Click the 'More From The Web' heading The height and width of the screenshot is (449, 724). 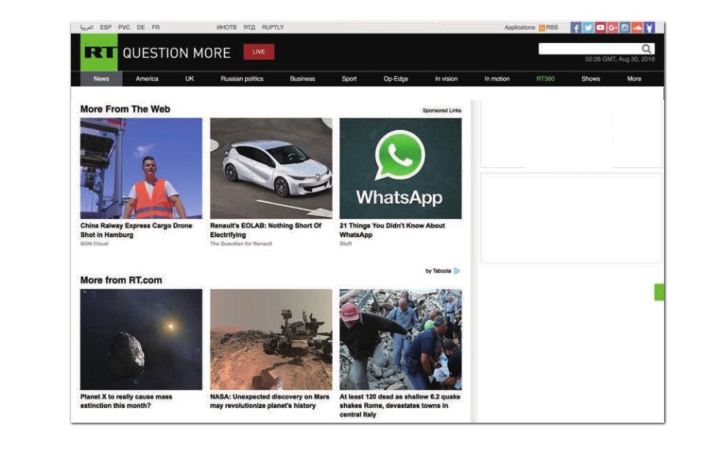click(125, 110)
